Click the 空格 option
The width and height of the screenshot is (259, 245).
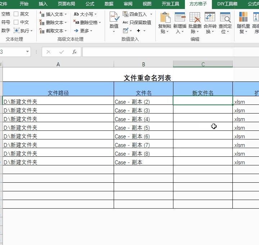(x=6, y=14)
